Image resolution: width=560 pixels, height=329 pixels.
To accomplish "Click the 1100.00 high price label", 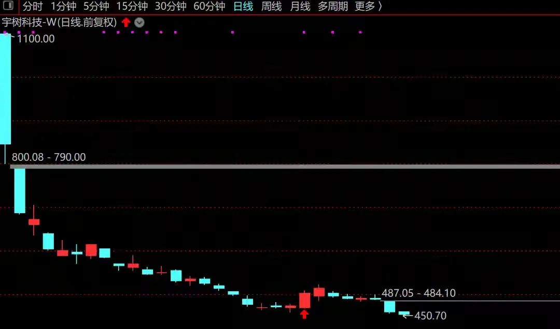I will (x=36, y=38).
